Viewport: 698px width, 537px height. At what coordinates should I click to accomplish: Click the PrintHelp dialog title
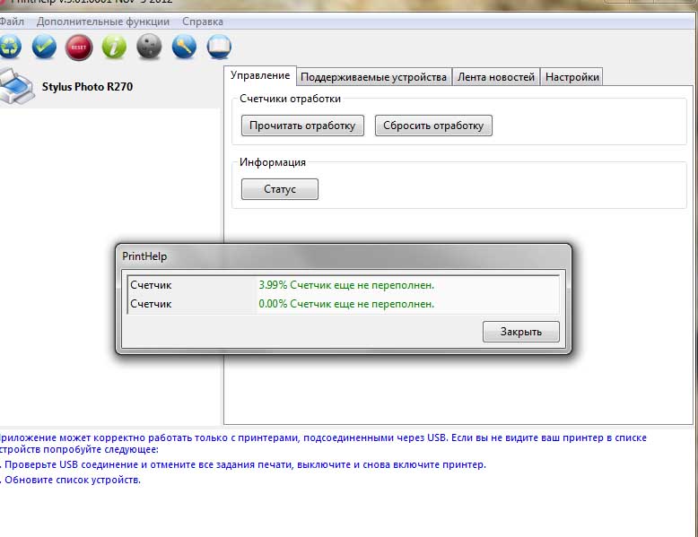click(144, 256)
